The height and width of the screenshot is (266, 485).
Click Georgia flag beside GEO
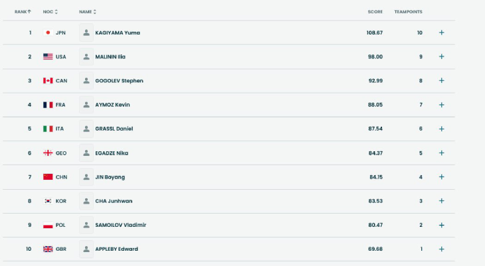pyautogui.click(x=48, y=153)
